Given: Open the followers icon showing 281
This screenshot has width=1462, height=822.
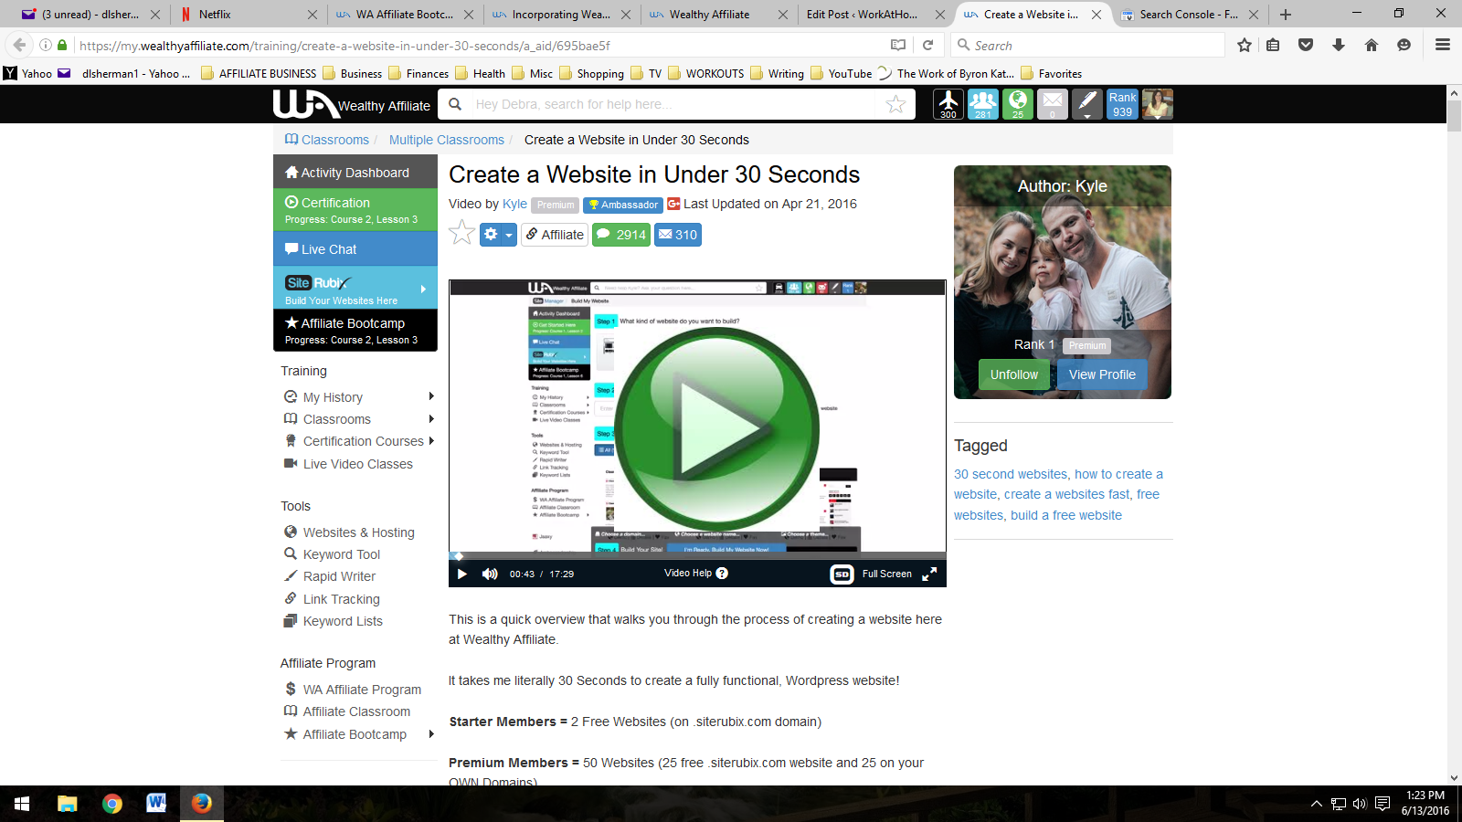Looking at the screenshot, I should (982, 104).
